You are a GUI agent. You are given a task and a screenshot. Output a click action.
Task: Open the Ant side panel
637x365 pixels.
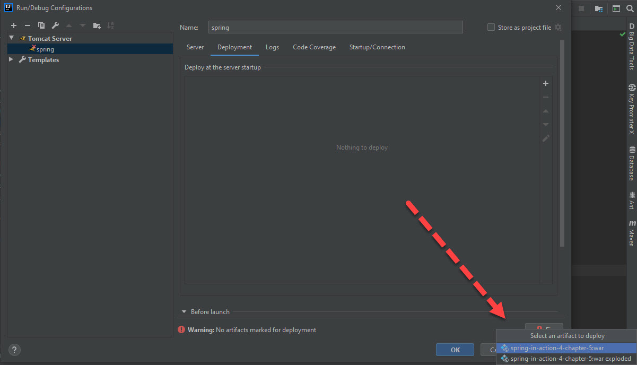pyautogui.click(x=632, y=200)
